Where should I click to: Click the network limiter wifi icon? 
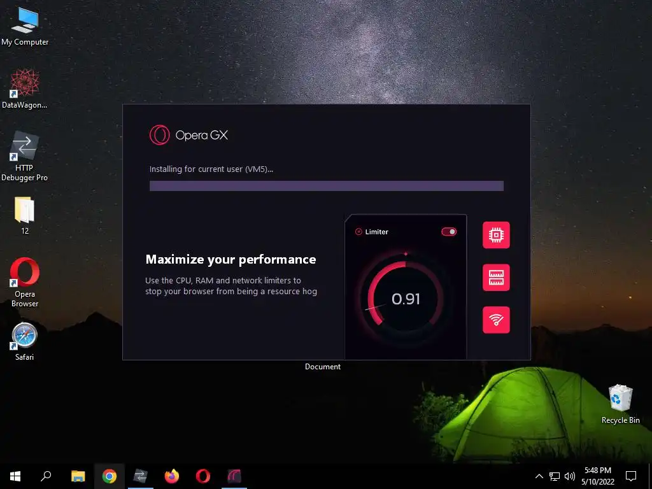pos(496,320)
